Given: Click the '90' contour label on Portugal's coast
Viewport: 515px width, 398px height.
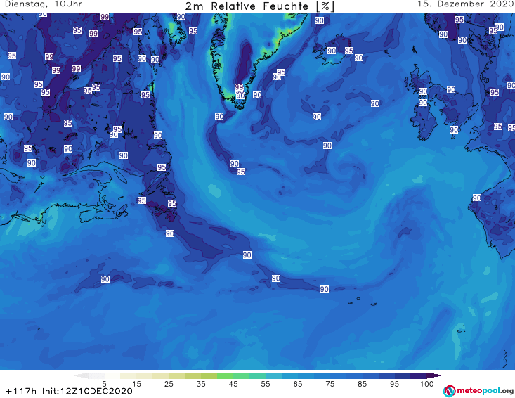Looking at the screenshot, I should [x=476, y=198].
